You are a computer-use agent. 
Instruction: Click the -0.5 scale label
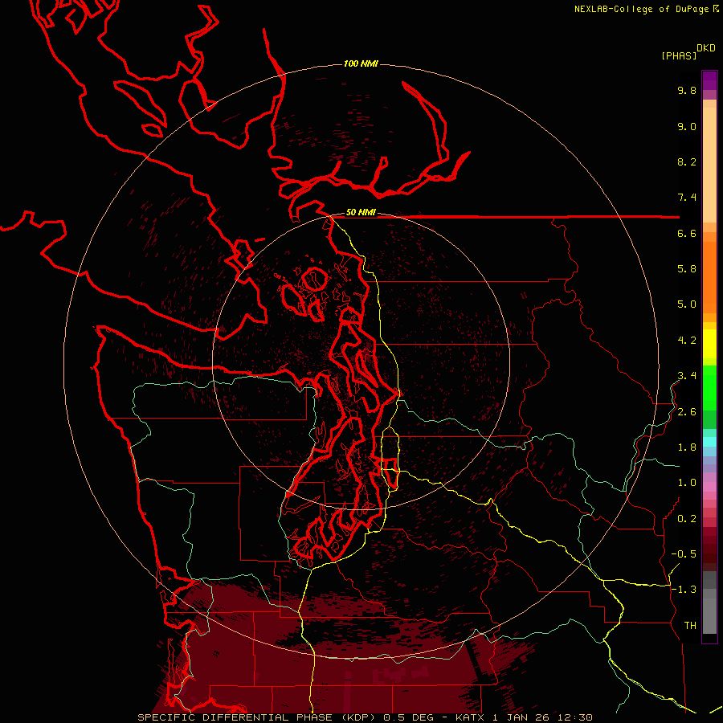684,554
